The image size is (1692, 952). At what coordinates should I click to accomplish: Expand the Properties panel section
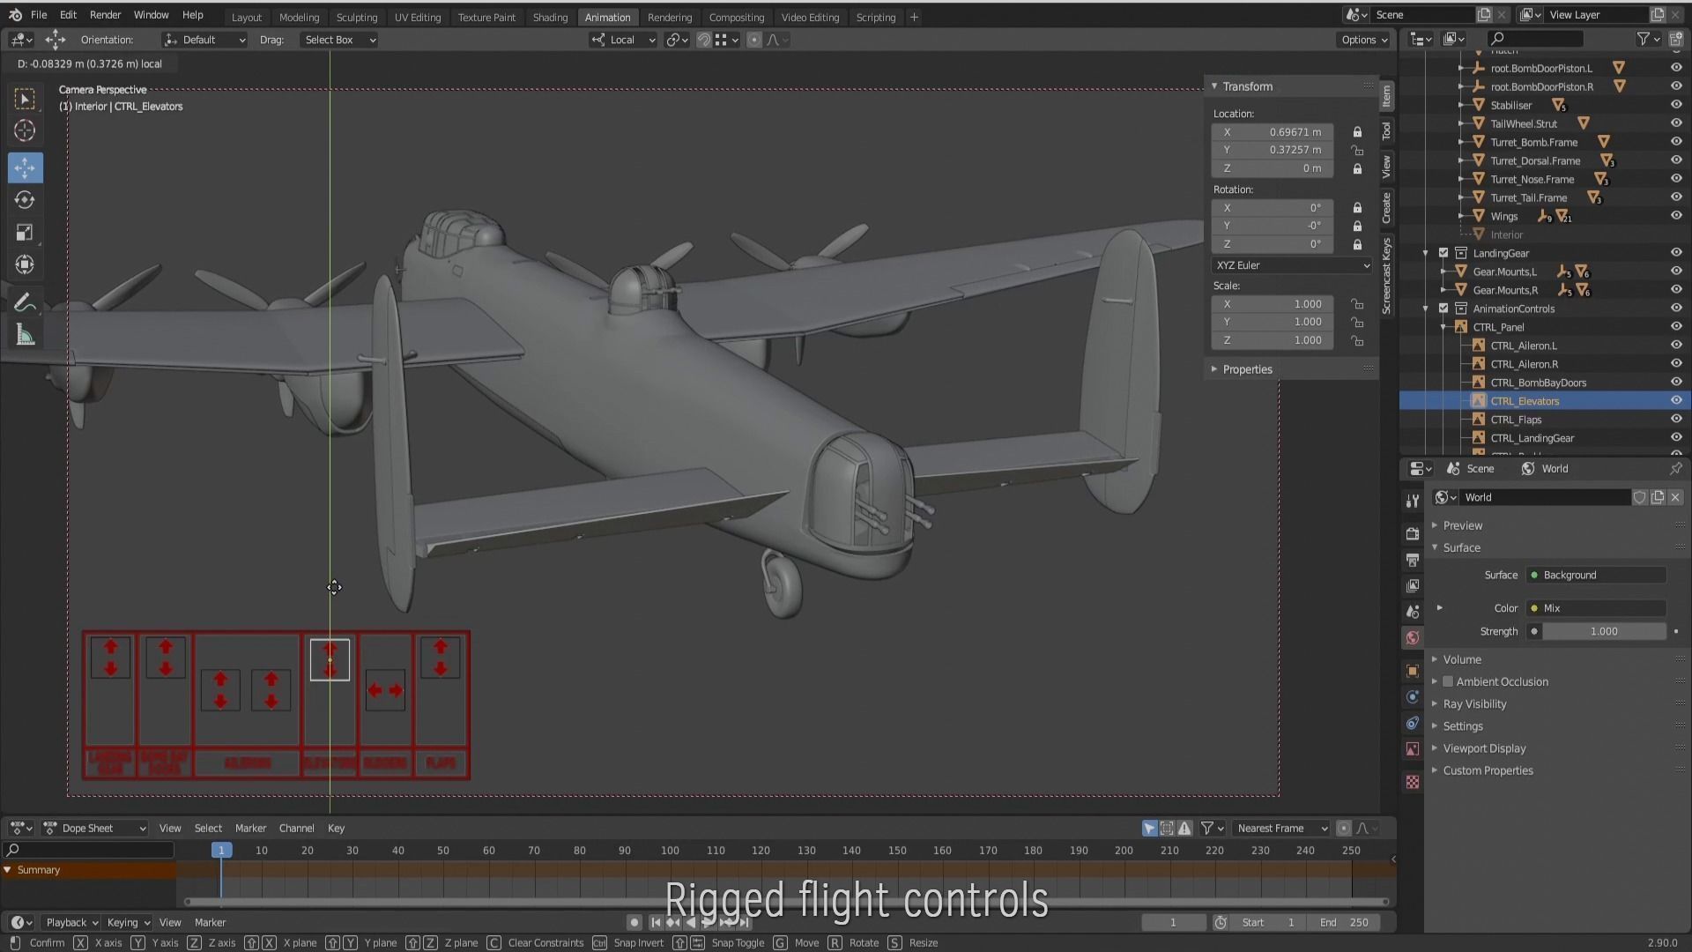(x=1247, y=369)
